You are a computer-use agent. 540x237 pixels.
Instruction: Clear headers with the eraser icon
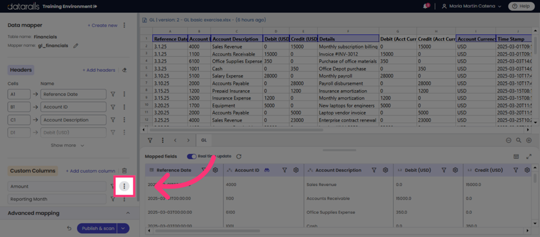(125, 70)
